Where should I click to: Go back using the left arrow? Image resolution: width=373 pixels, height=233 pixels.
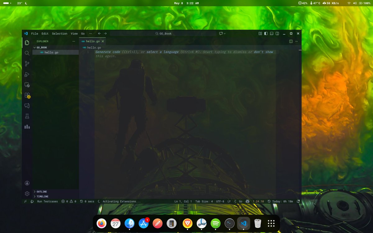click(99, 34)
